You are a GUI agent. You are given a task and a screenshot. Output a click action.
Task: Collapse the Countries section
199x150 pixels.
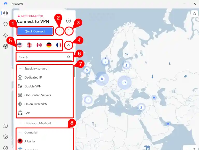click(20, 132)
